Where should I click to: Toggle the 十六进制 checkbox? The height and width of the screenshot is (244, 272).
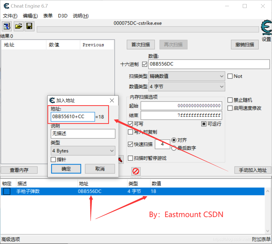(x=145, y=64)
